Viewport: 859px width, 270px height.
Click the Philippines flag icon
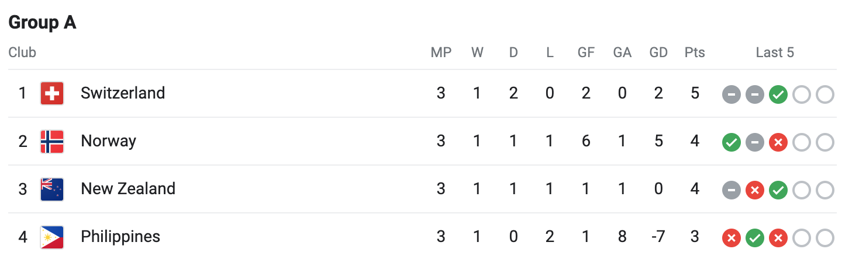pyautogui.click(x=52, y=237)
